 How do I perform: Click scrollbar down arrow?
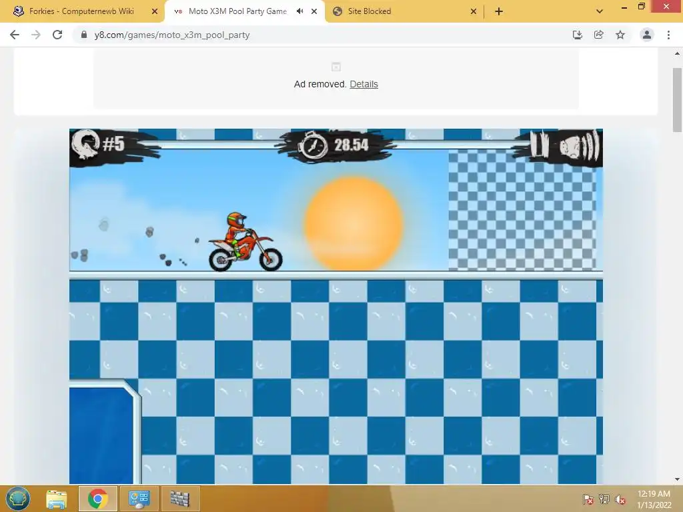(x=677, y=479)
